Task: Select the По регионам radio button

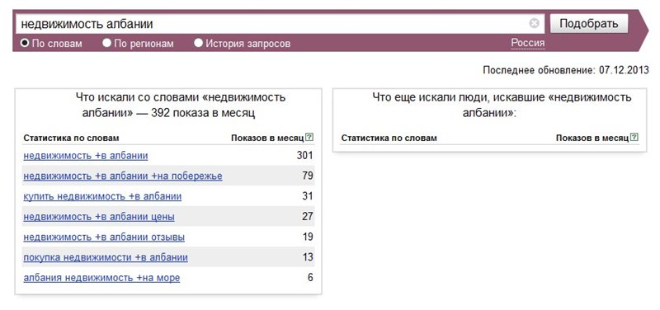Action: point(107,43)
